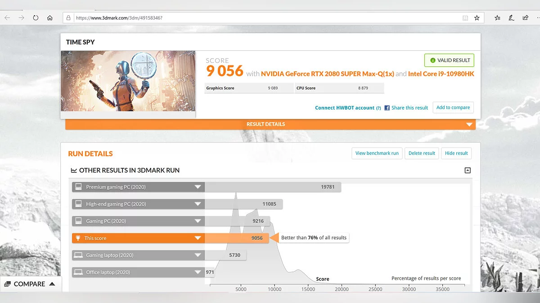Click the trophy icon on This score row
The width and height of the screenshot is (540, 303).
click(x=78, y=238)
